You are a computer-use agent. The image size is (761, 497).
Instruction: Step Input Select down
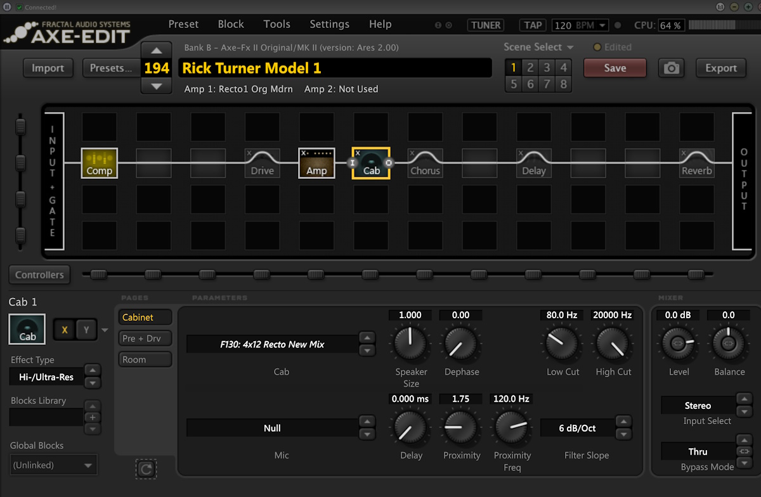click(745, 411)
